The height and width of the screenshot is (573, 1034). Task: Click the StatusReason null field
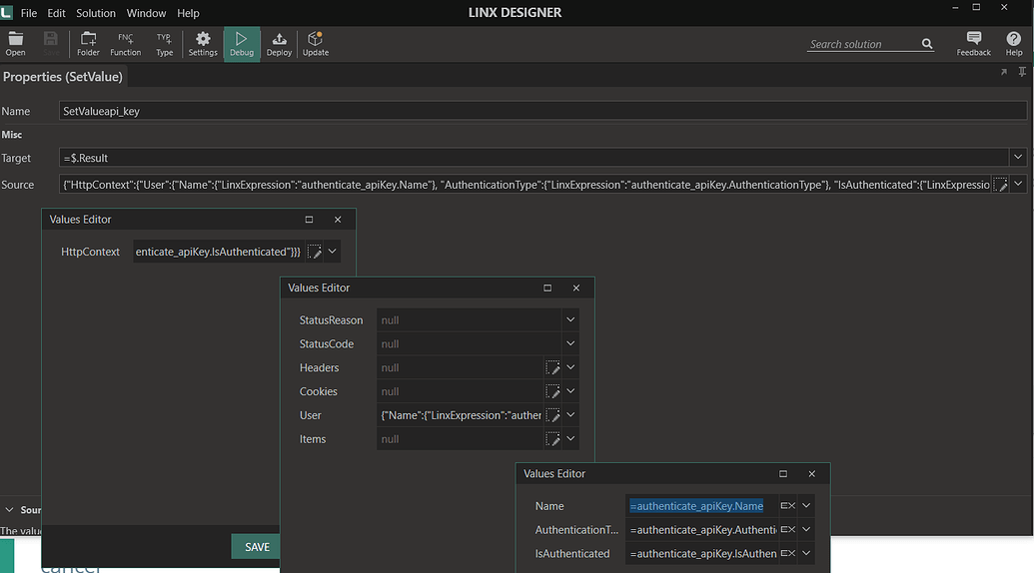click(469, 320)
